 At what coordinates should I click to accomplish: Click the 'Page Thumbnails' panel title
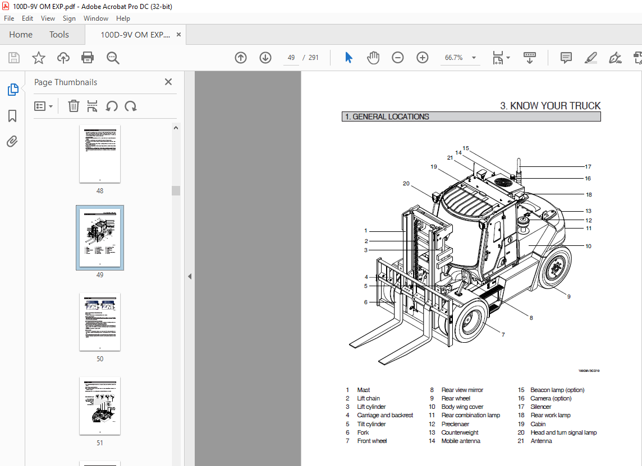pos(66,82)
